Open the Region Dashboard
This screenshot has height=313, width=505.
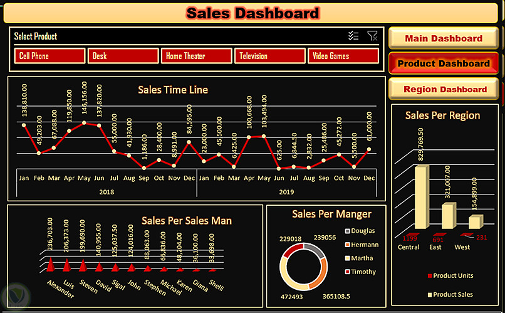444,89
